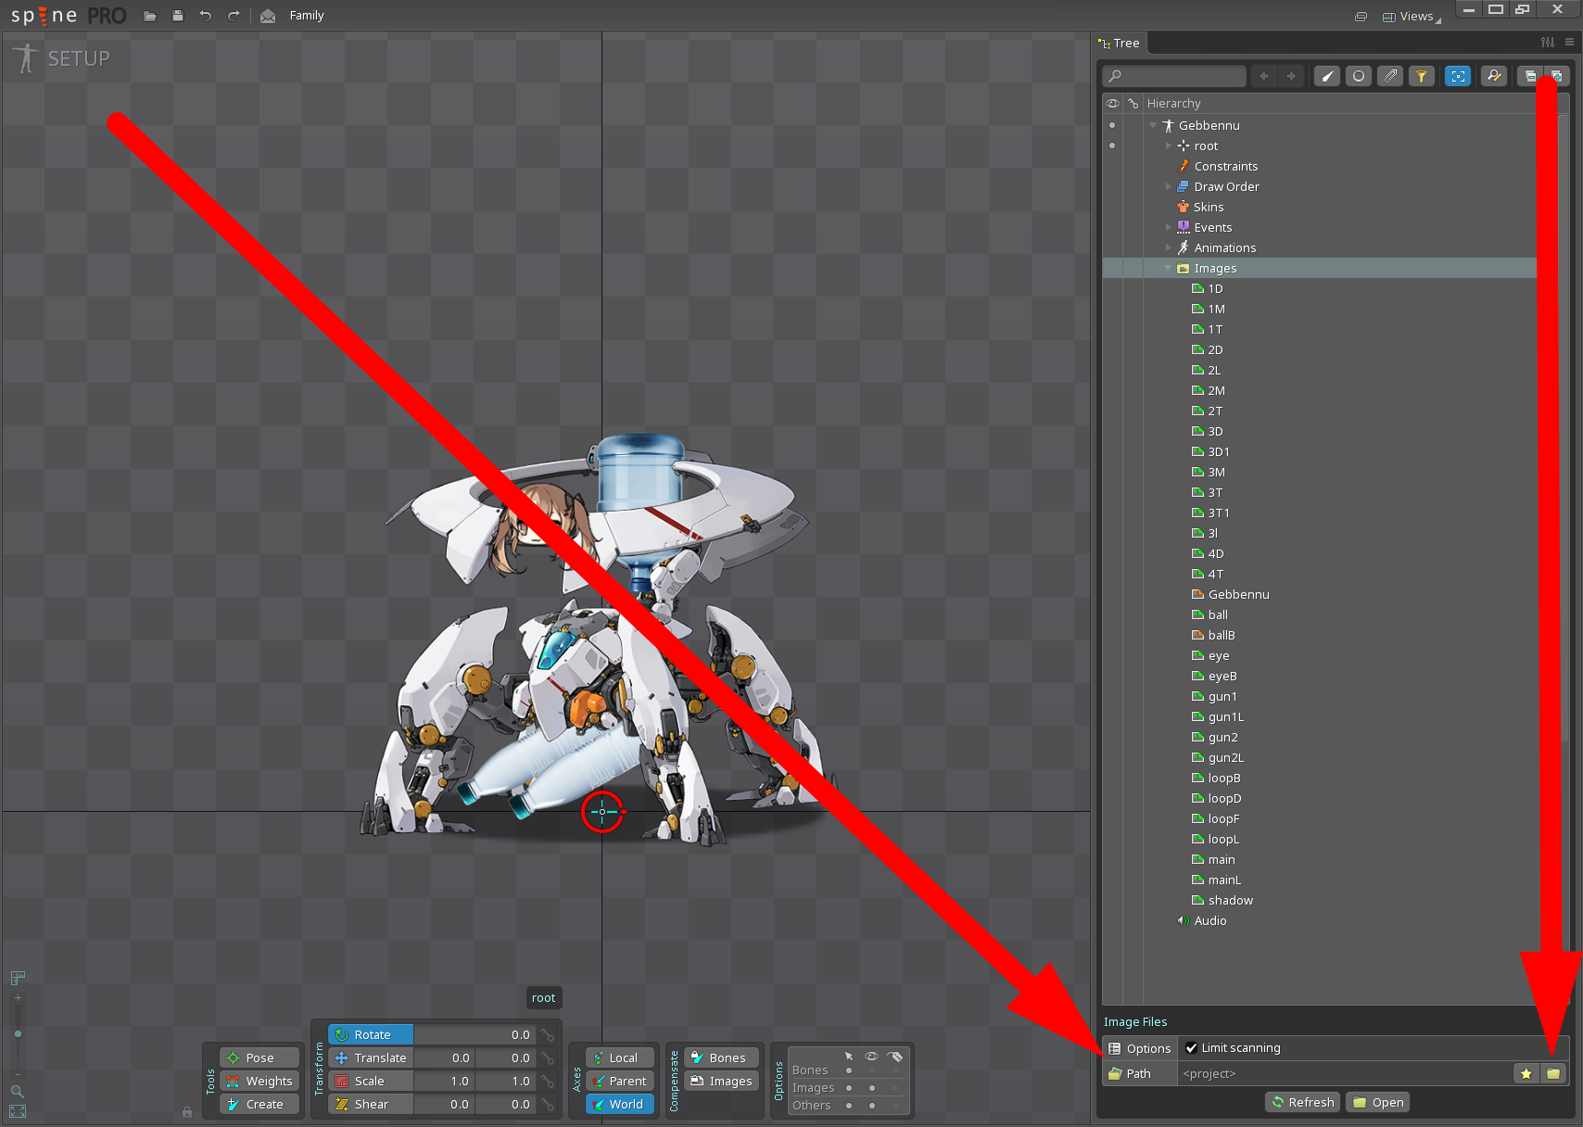1583x1127 pixels.
Task: Open the Views dropdown menu
Action: 1412,17
